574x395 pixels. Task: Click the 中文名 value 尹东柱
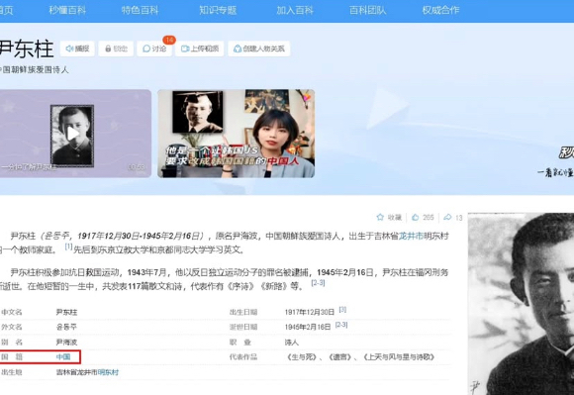pyautogui.click(x=66, y=312)
